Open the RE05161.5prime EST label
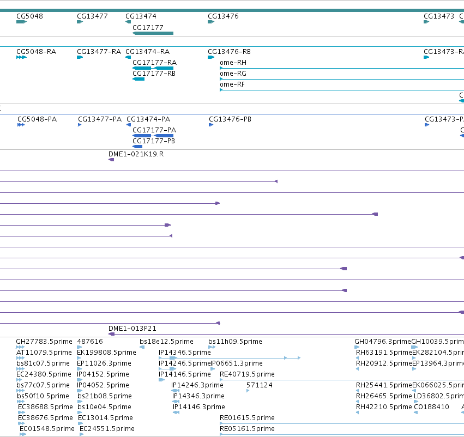This screenshot has width=464, height=437. (x=247, y=429)
